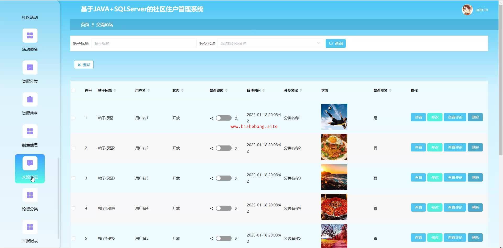Sort by 置顶时间 column
Viewport: 503px width, 248px height.
tap(263, 91)
